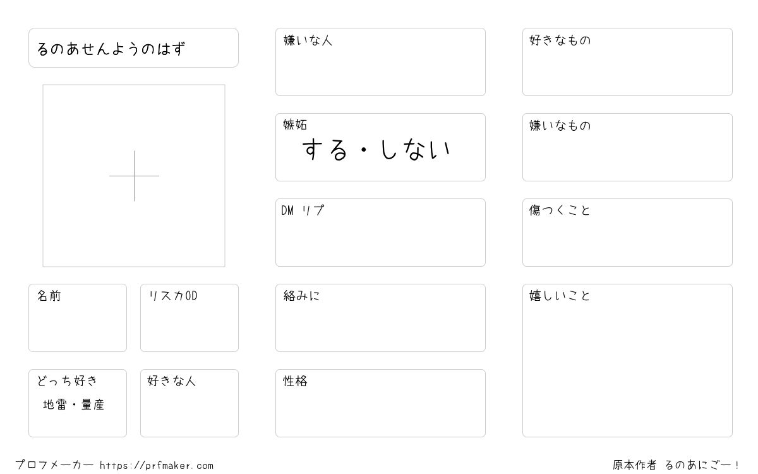Click the DM リプ box
Viewport: 758px width, 474px height.
click(x=380, y=233)
